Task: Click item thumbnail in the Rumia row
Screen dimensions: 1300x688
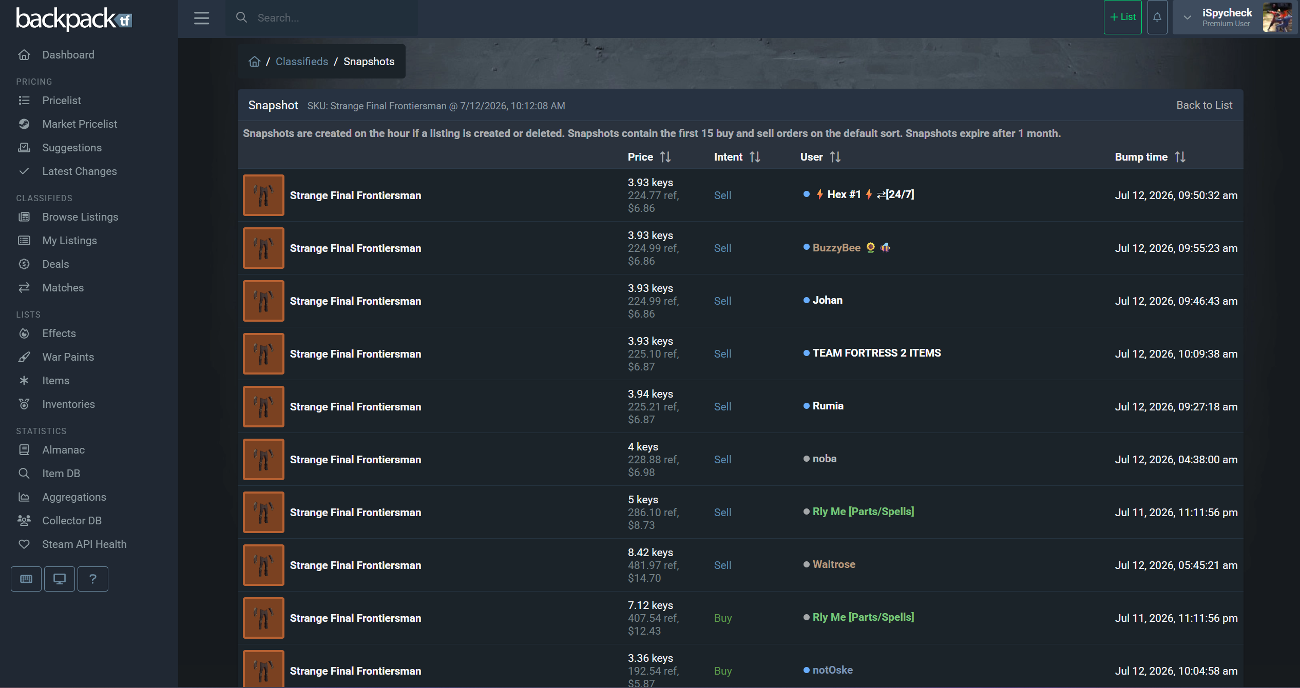Action: (x=263, y=406)
